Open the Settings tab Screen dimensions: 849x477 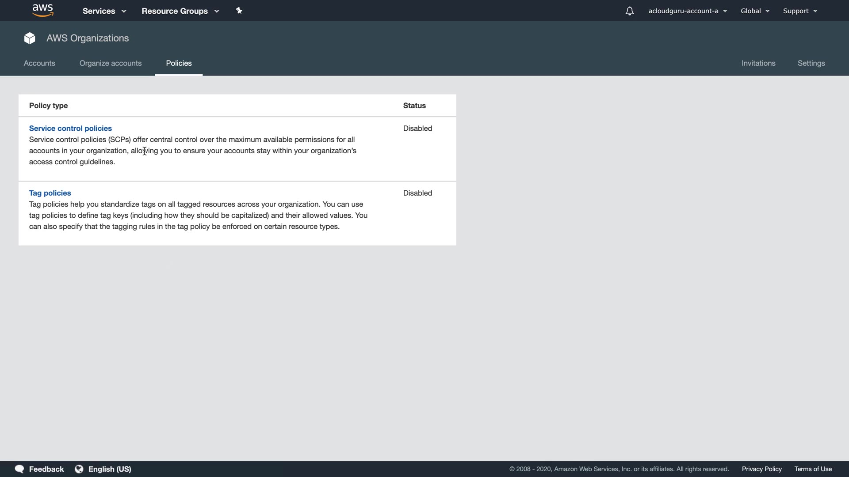(x=811, y=63)
